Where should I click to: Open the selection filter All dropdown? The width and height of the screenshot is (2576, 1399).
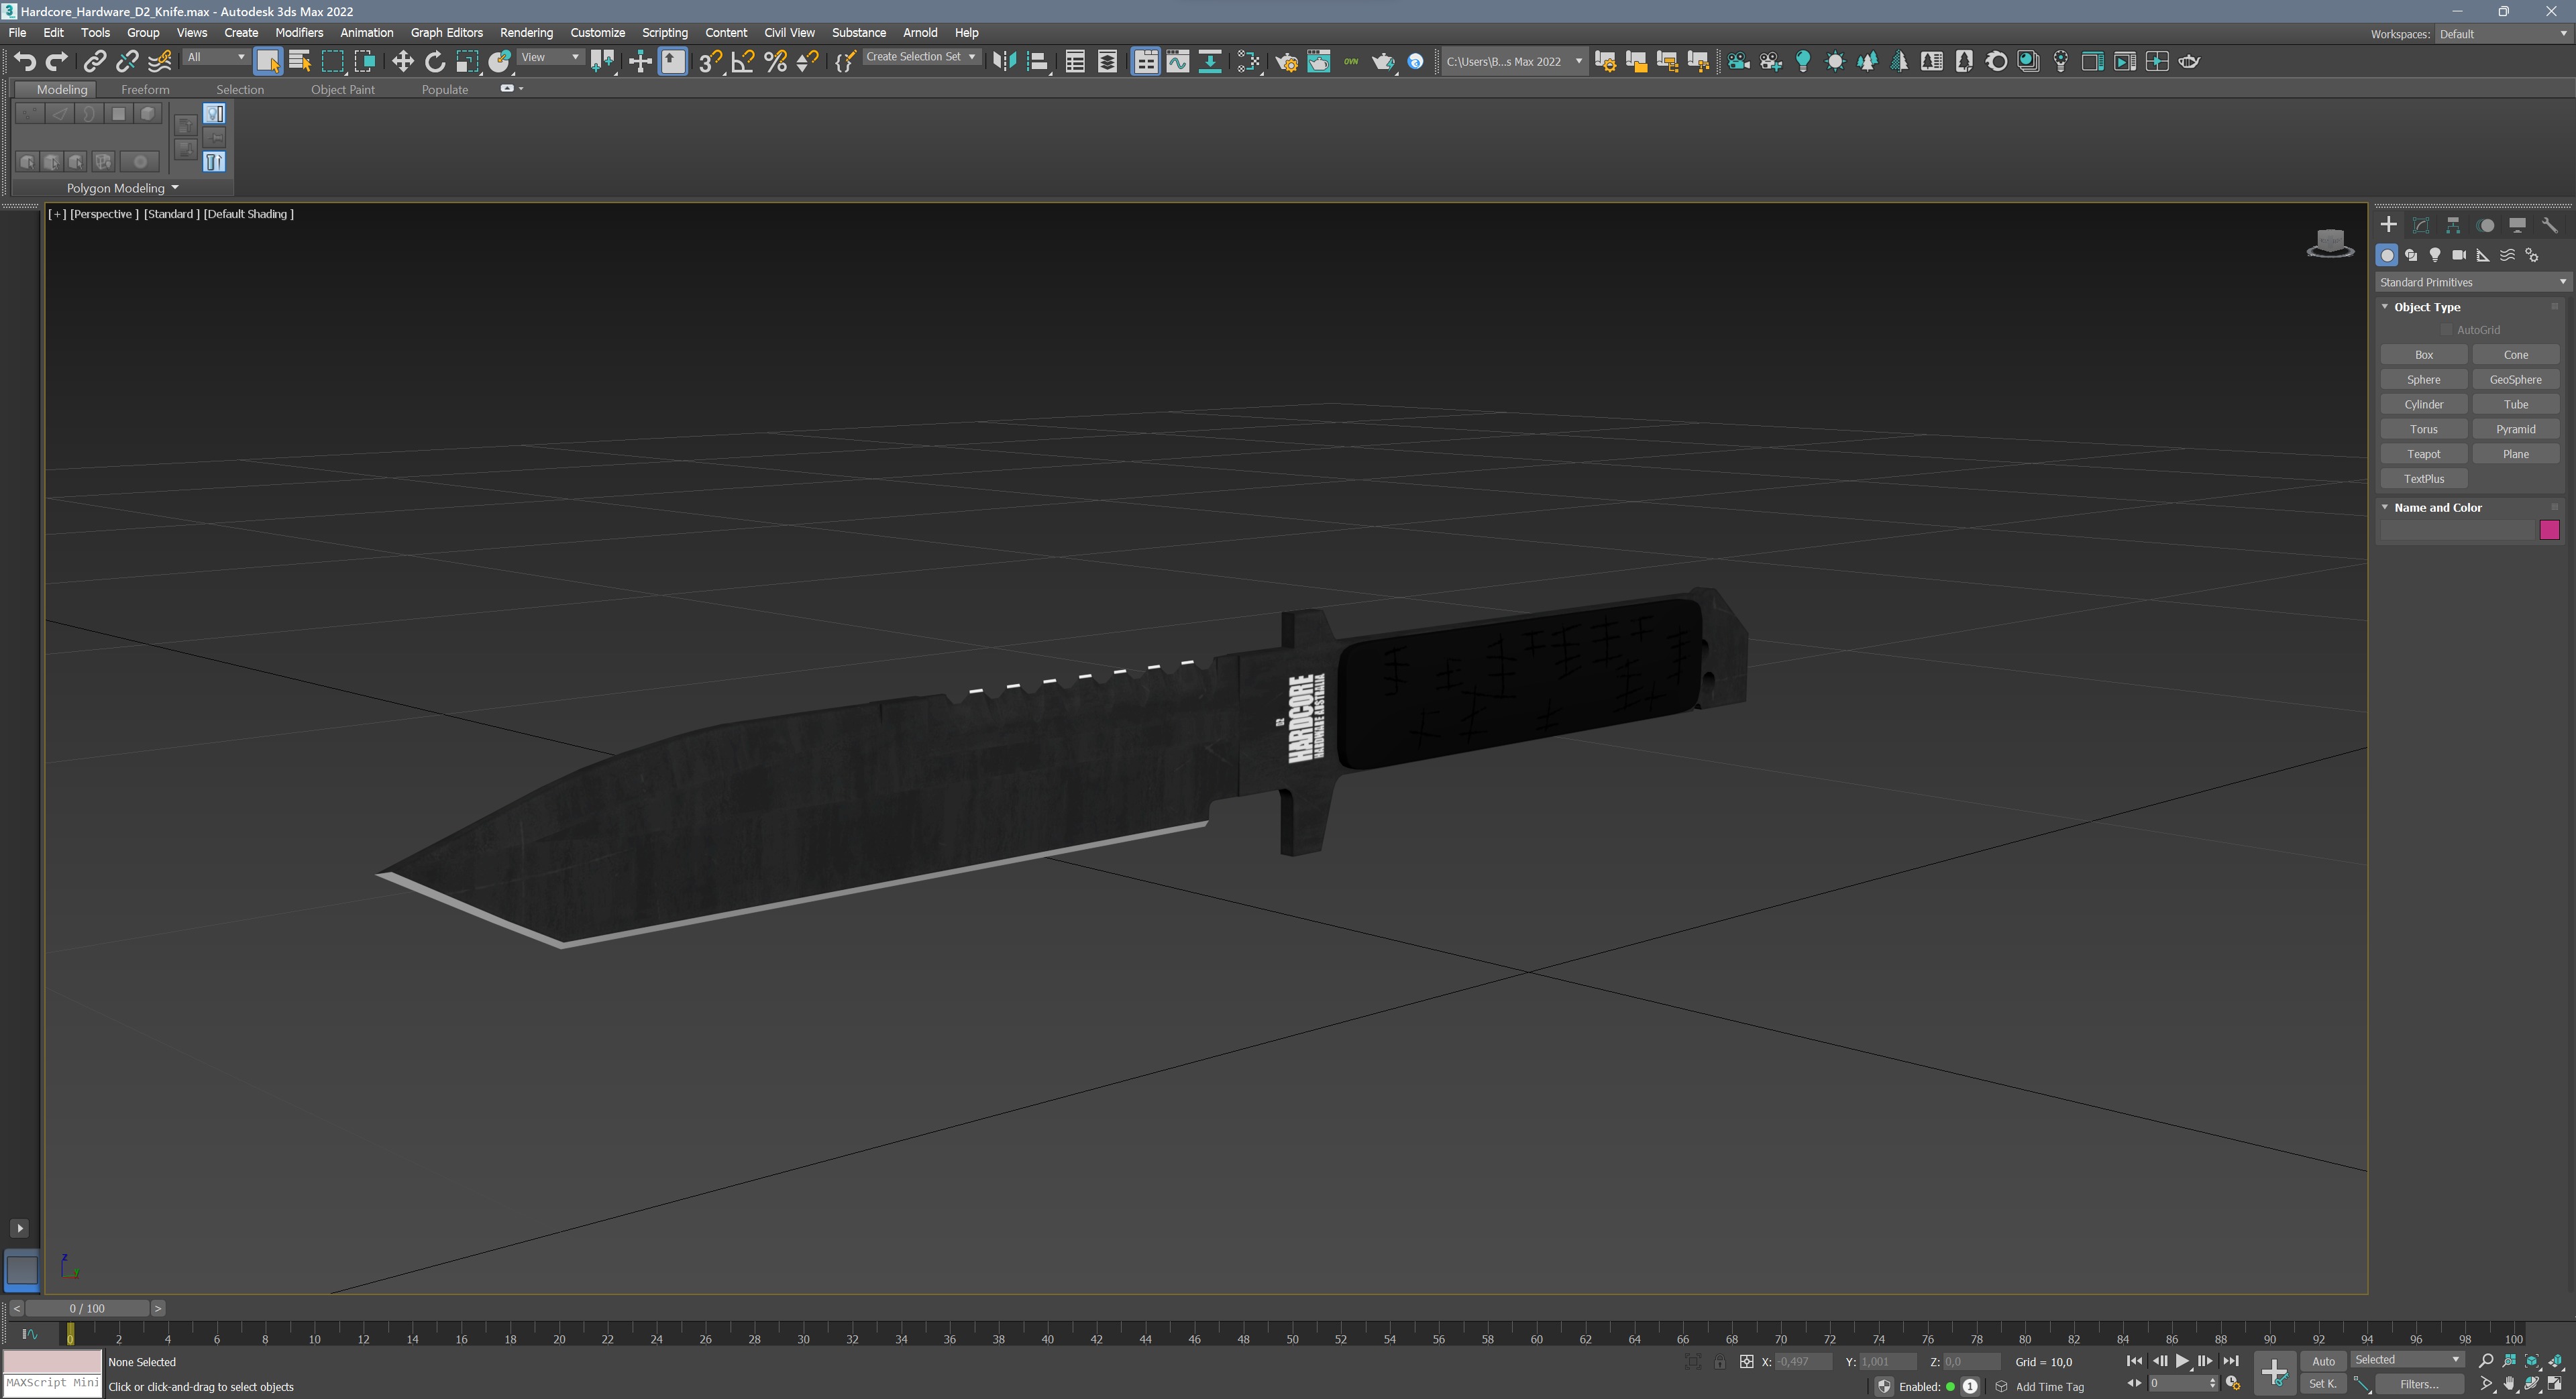coord(216,57)
